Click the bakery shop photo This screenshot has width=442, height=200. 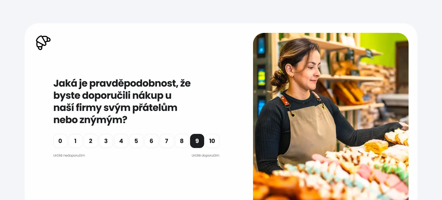coord(331,116)
